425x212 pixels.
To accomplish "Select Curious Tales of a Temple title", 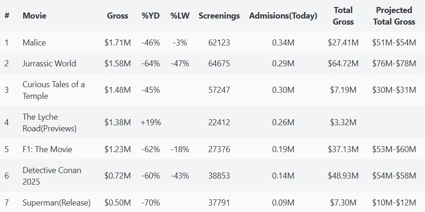I will 54,90.
